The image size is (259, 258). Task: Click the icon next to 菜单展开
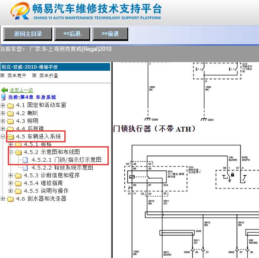(3, 76)
